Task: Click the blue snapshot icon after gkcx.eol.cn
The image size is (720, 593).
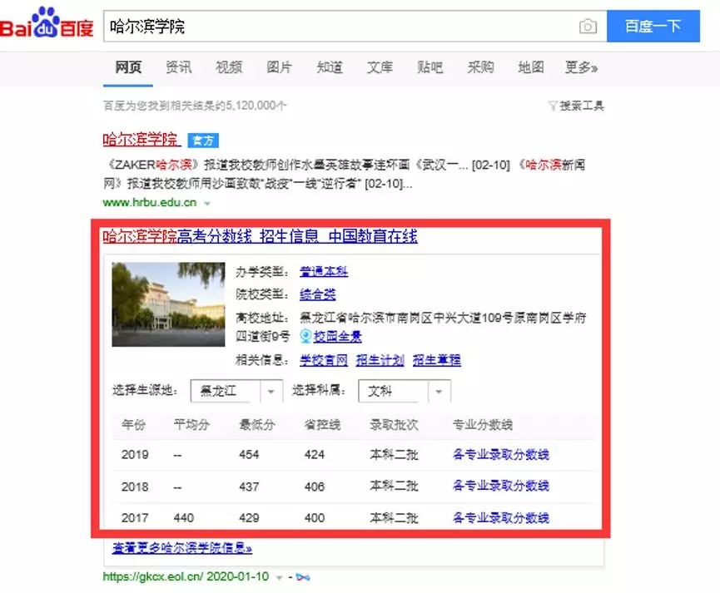Action: pos(303,577)
